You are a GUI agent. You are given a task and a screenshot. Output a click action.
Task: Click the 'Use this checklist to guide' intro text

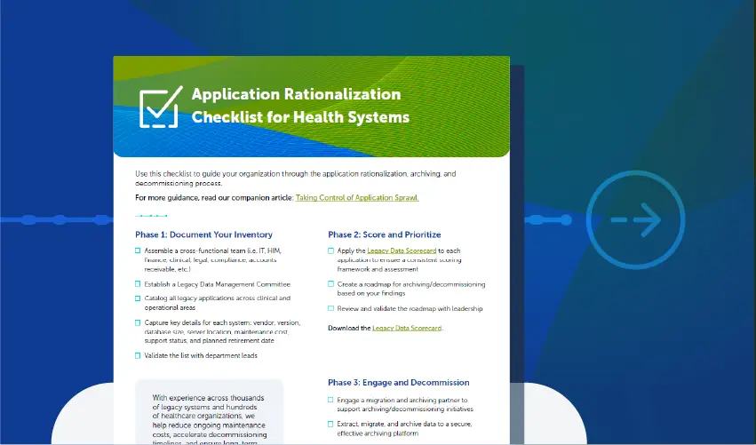(295, 179)
